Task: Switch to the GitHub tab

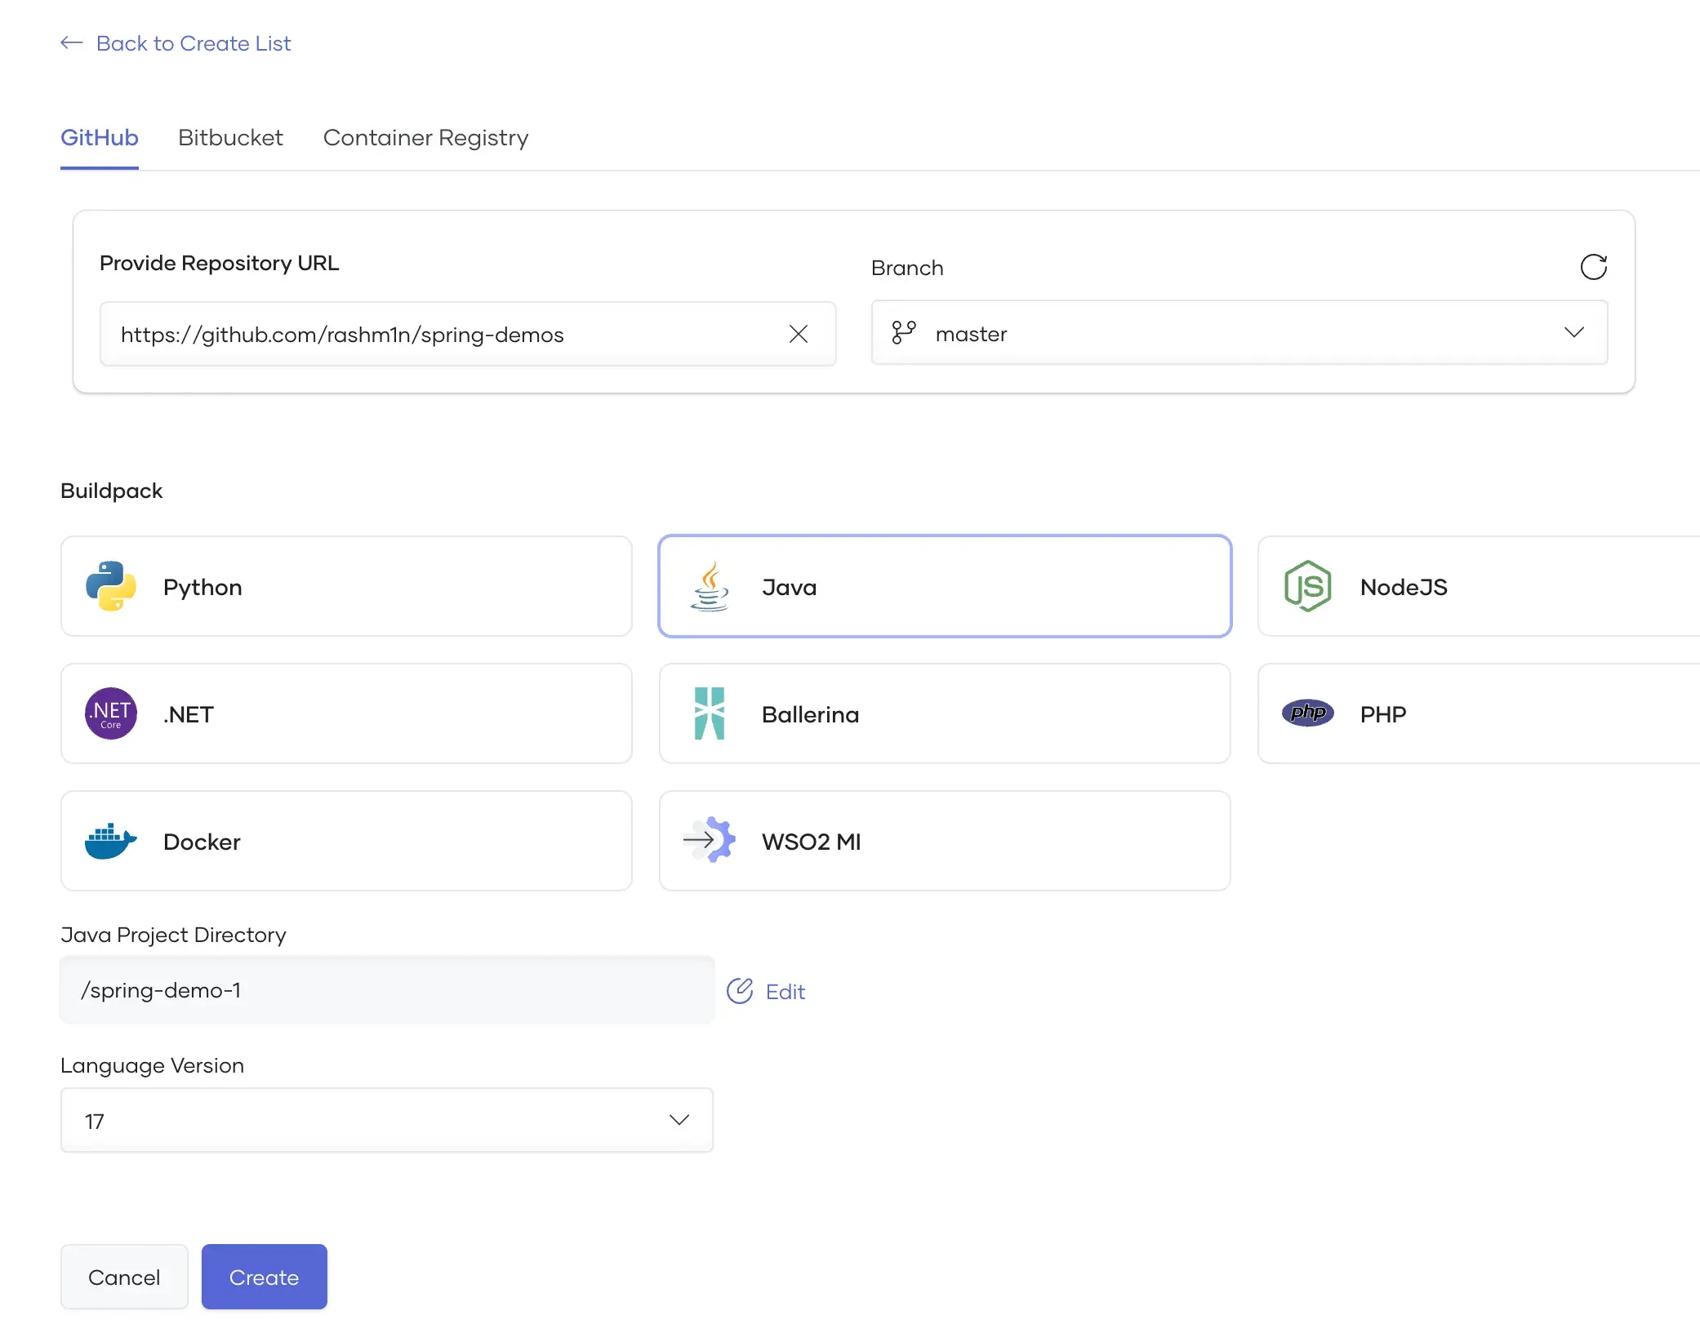Action: coord(100,137)
